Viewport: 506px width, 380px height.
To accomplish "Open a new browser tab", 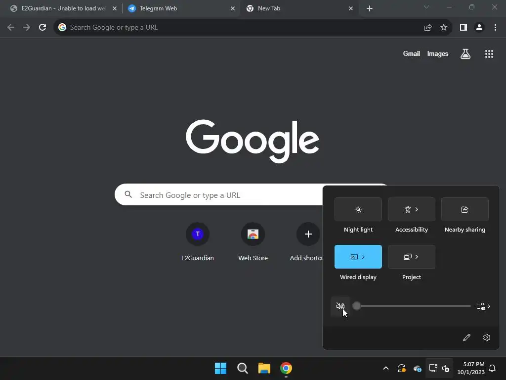I will [x=370, y=8].
